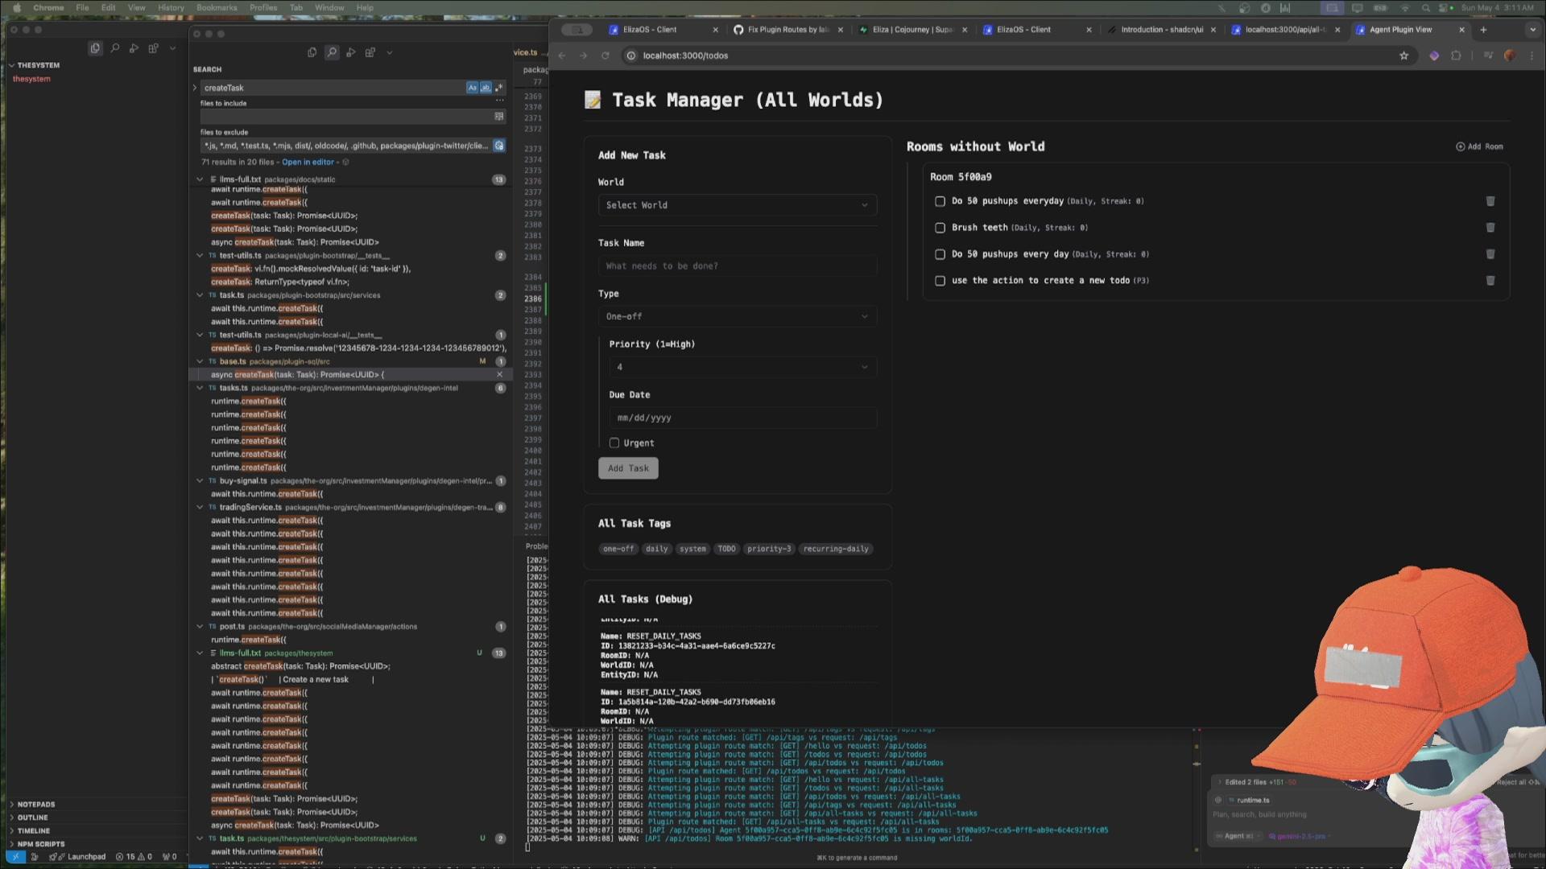Viewport: 1546px width, 869px height.
Task: Focus the Due Date mm/dd/yyyy field
Action: coord(743,418)
